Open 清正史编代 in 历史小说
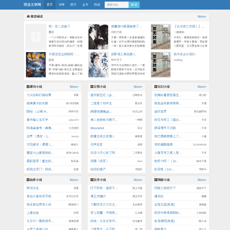The height and width of the screenshot is (230, 230). click(98, 196)
